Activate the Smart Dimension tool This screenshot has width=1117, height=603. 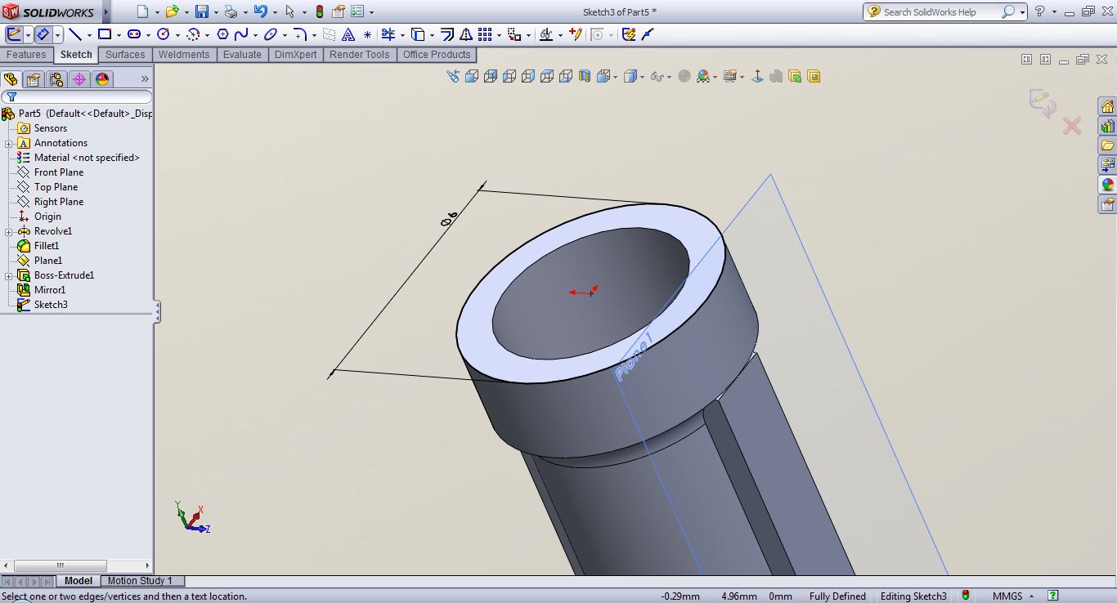click(x=43, y=34)
